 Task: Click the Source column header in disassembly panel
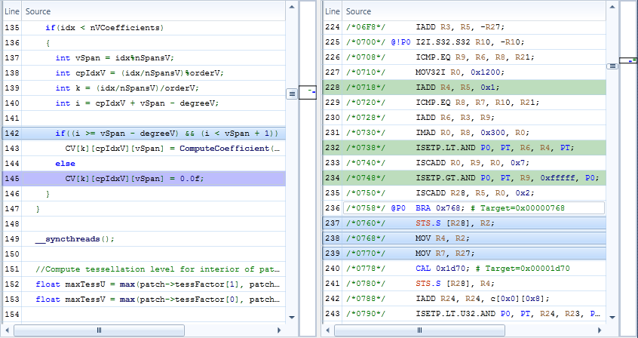(x=358, y=11)
